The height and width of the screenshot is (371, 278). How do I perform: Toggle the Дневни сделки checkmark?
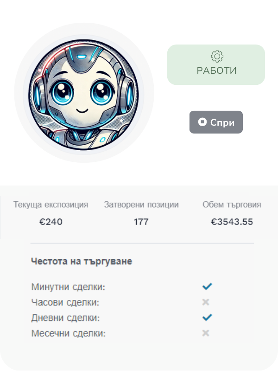click(x=207, y=318)
